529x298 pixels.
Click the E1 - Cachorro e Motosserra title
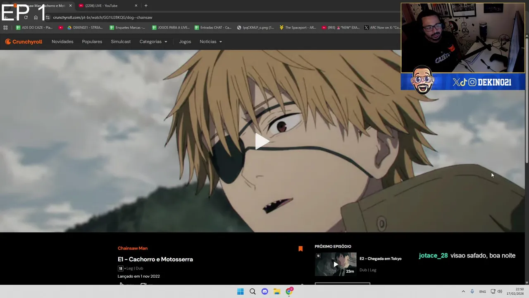[155, 259]
